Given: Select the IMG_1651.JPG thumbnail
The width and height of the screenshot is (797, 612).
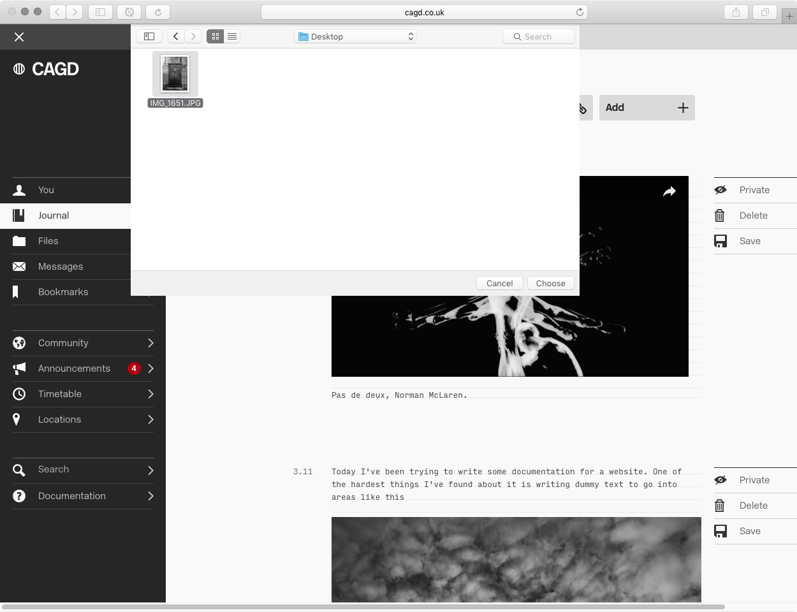Looking at the screenshot, I should 175,74.
